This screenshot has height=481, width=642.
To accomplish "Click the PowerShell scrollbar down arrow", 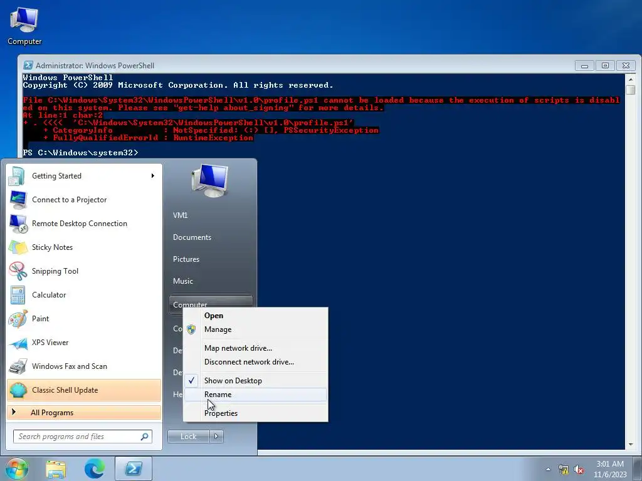I will click(631, 444).
